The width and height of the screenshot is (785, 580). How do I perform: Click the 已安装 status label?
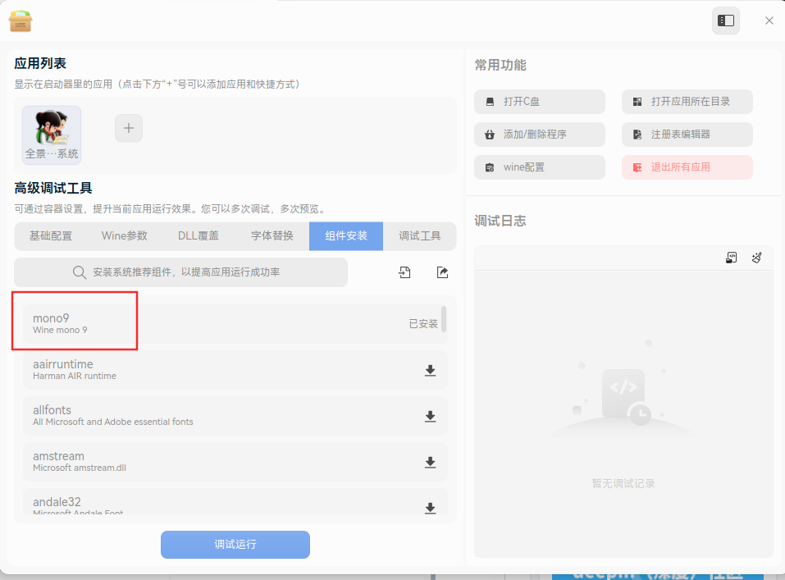(x=423, y=324)
